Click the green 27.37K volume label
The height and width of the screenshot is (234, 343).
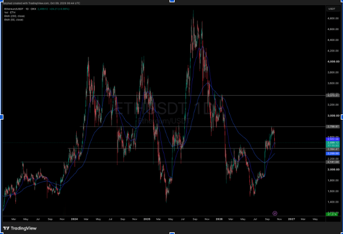(333, 214)
